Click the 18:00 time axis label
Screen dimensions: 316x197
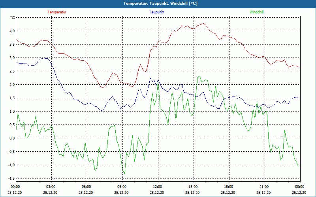(229, 187)
